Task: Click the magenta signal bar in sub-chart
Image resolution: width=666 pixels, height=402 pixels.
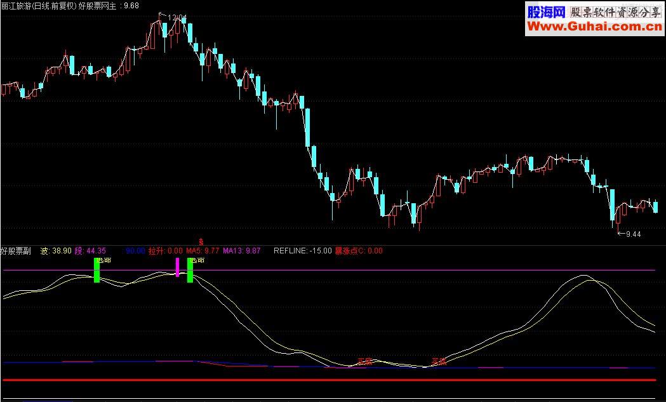Action: click(x=178, y=267)
